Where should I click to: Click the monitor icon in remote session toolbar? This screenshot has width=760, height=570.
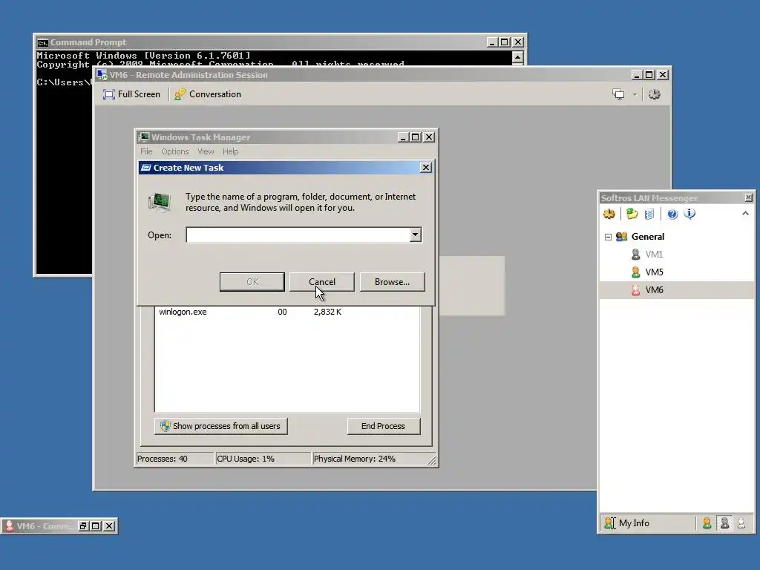pos(618,94)
